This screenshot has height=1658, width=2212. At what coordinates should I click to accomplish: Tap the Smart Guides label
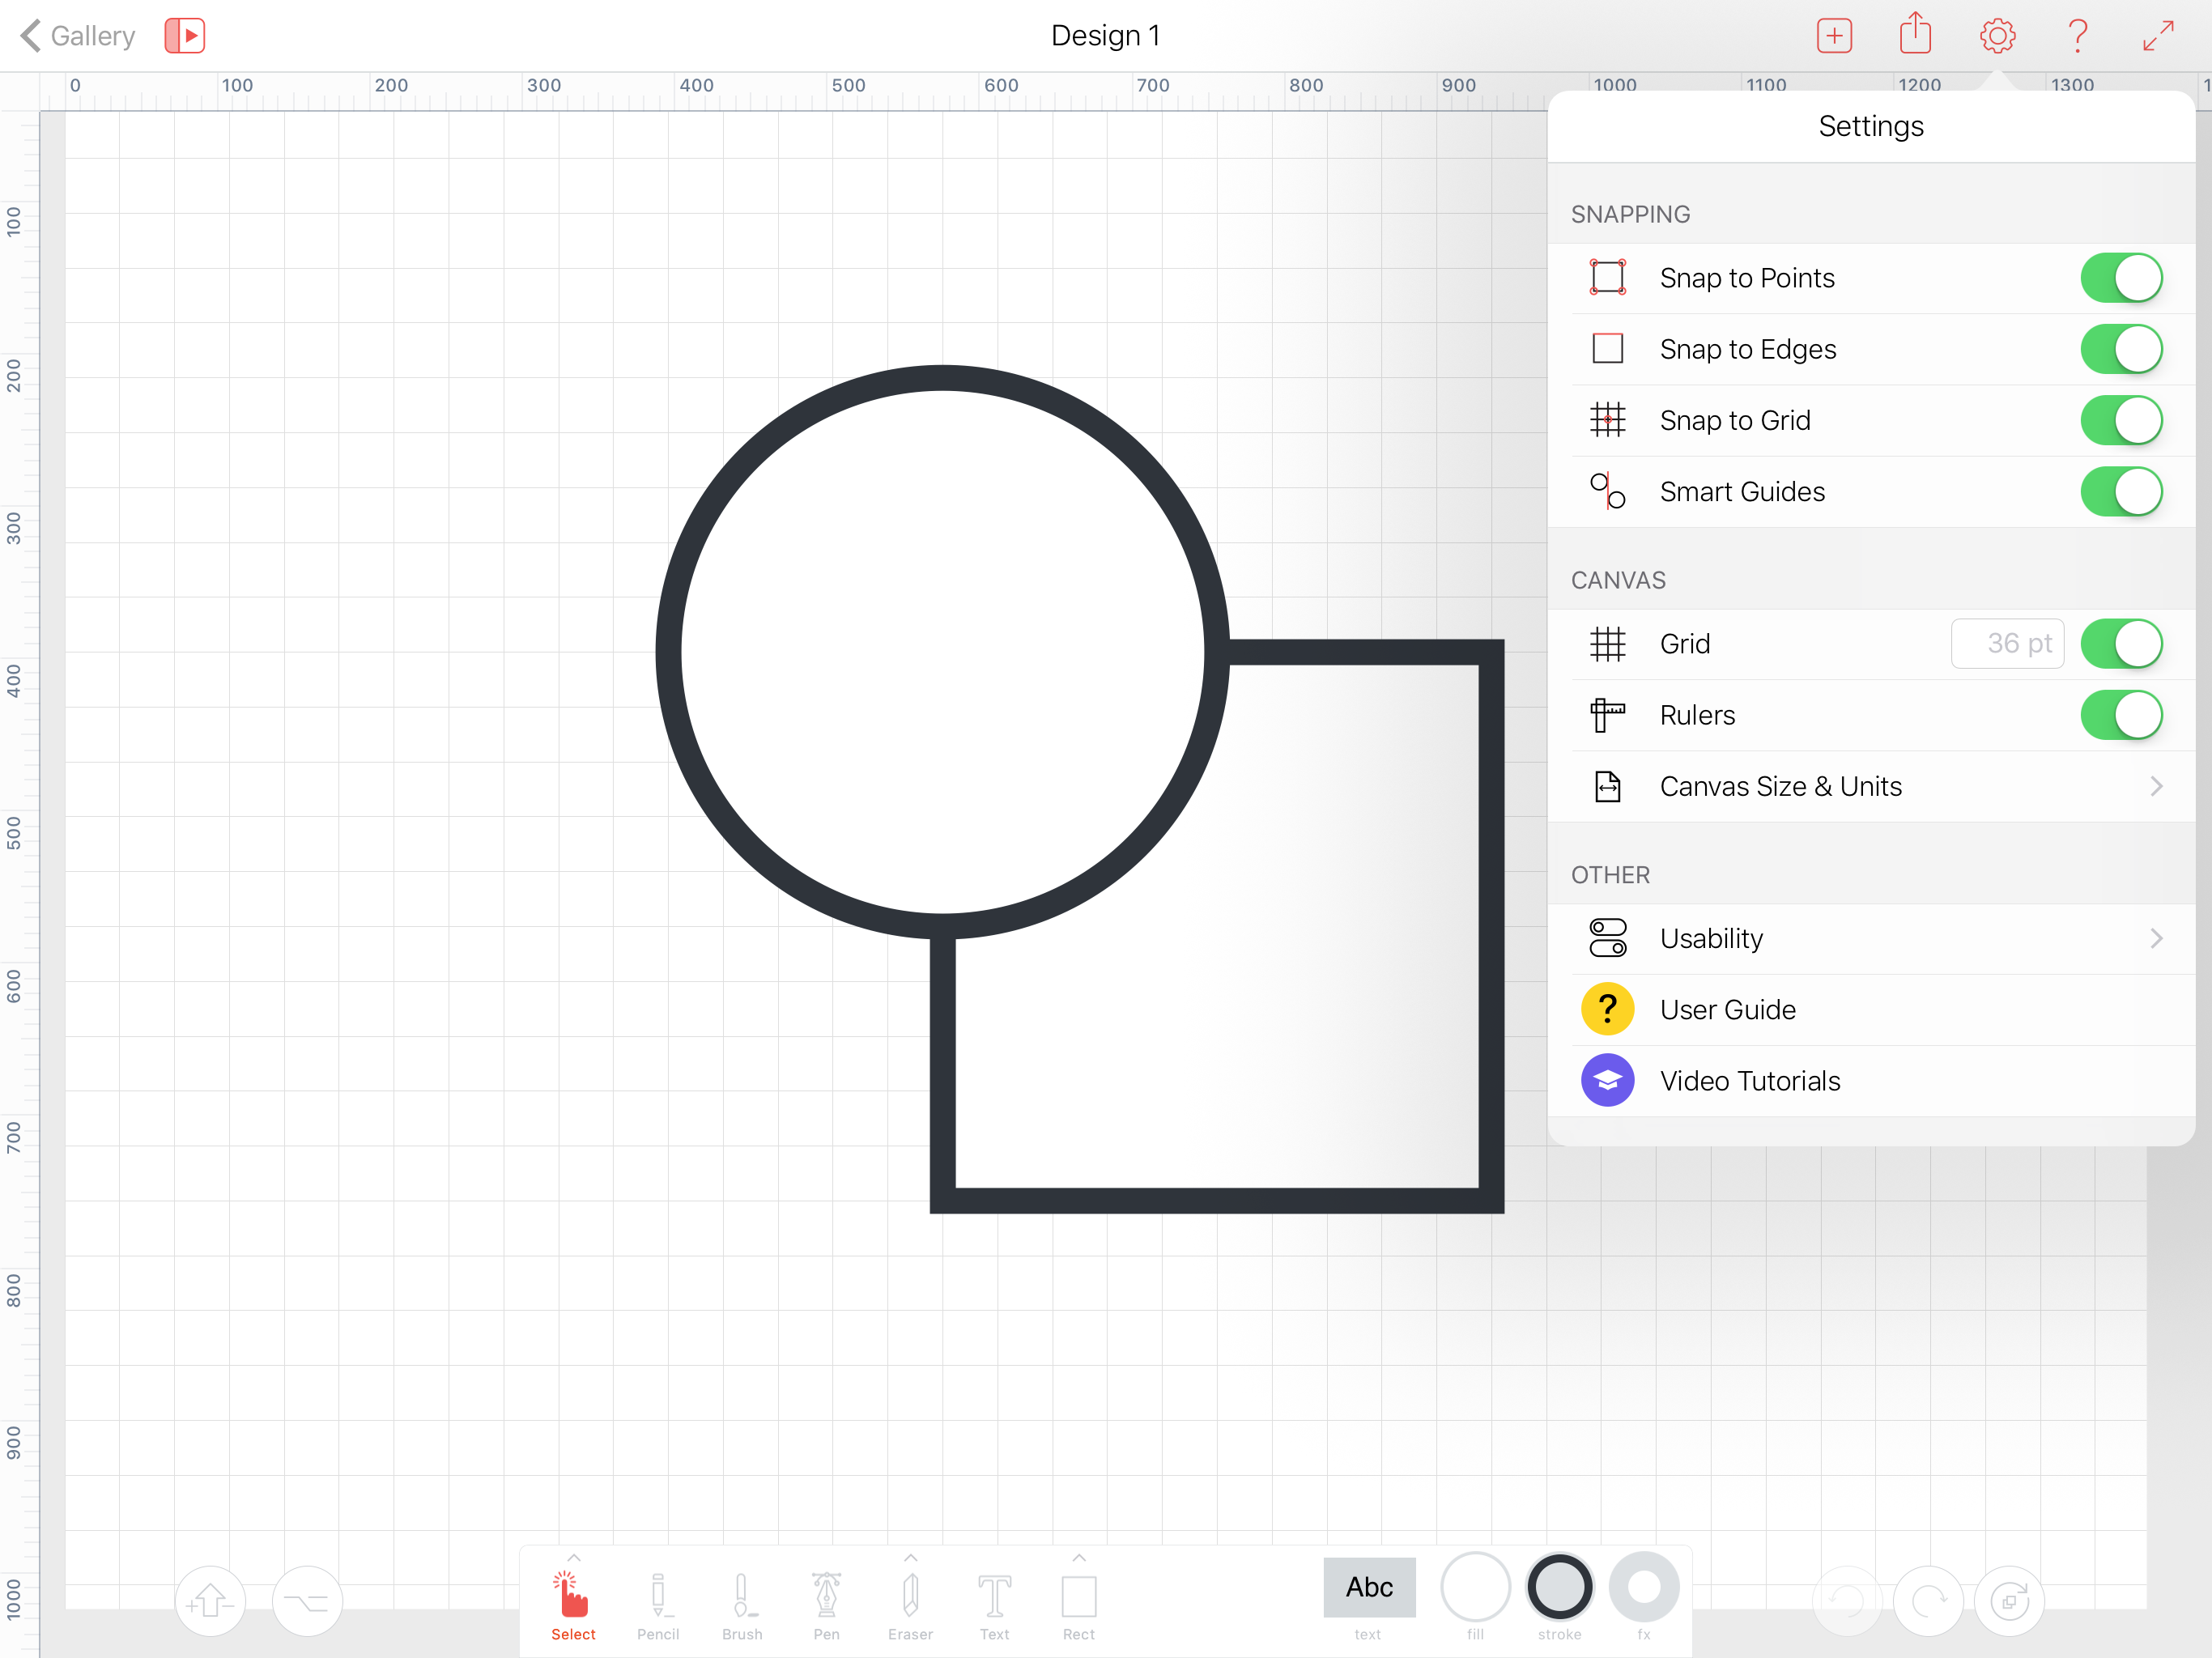pyautogui.click(x=1742, y=491)
